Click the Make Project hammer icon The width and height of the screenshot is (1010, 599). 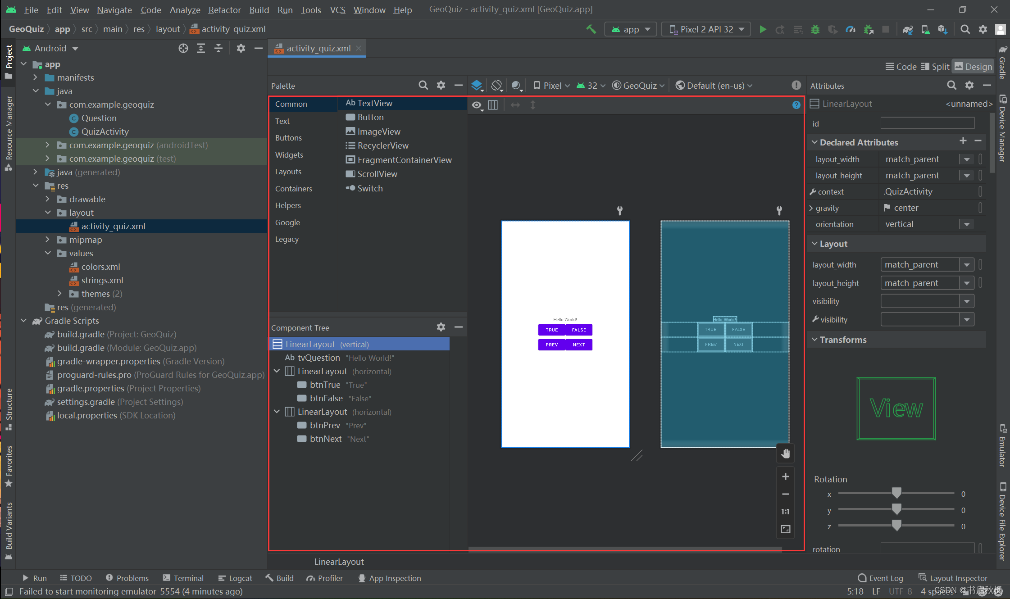coord(591,29)
